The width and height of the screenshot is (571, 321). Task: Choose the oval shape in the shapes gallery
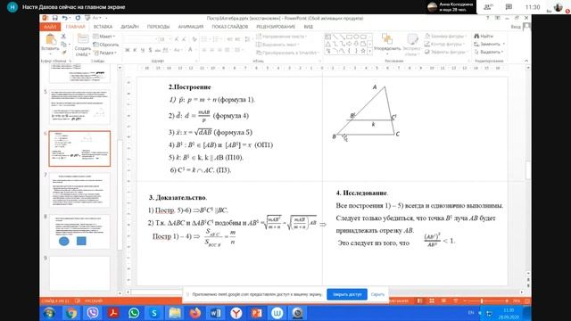(x=356, y=37)
